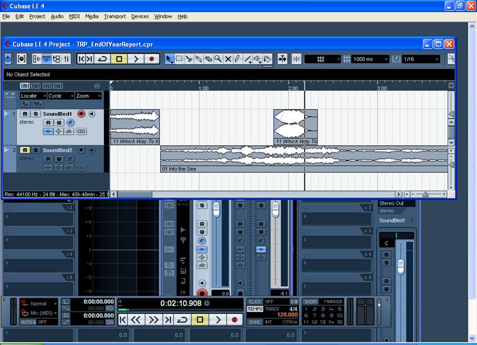Click Rewind in the transport panel
The height and width of the screenshot is (345, 477).
(x=136, y=320)
